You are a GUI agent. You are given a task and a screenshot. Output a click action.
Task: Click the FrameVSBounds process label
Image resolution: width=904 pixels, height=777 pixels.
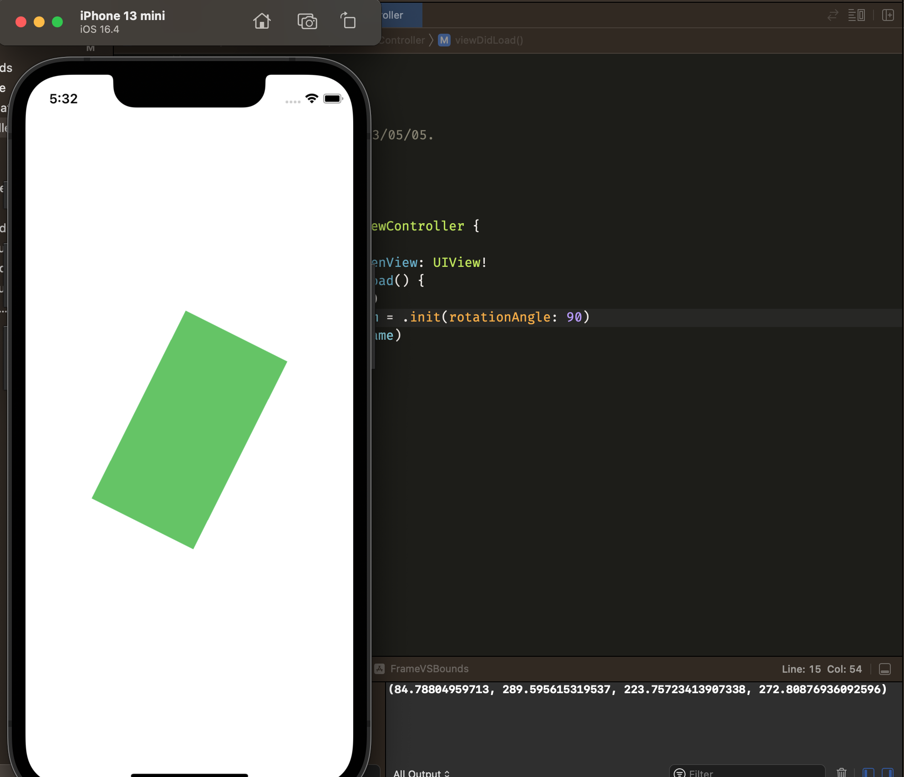[x=429, y=669]
